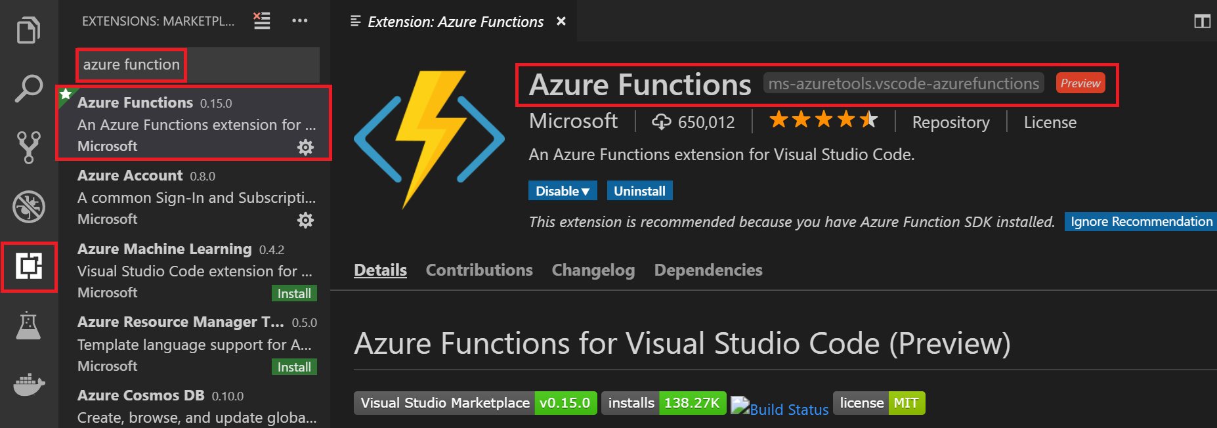Image resolution: width=1217 pixels, height=428 pixels.
Task: Switch to the Contributions tab
Action: coord(479,270)
